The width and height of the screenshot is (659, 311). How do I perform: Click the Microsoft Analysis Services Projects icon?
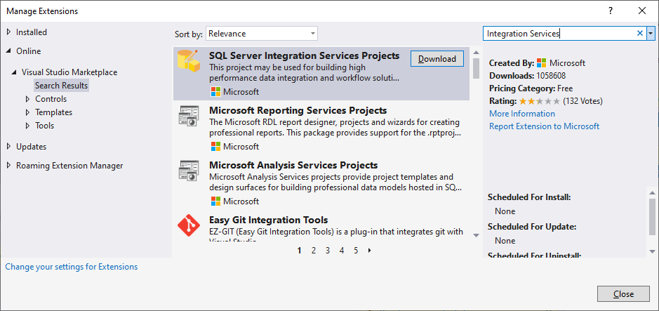point(189,172)
